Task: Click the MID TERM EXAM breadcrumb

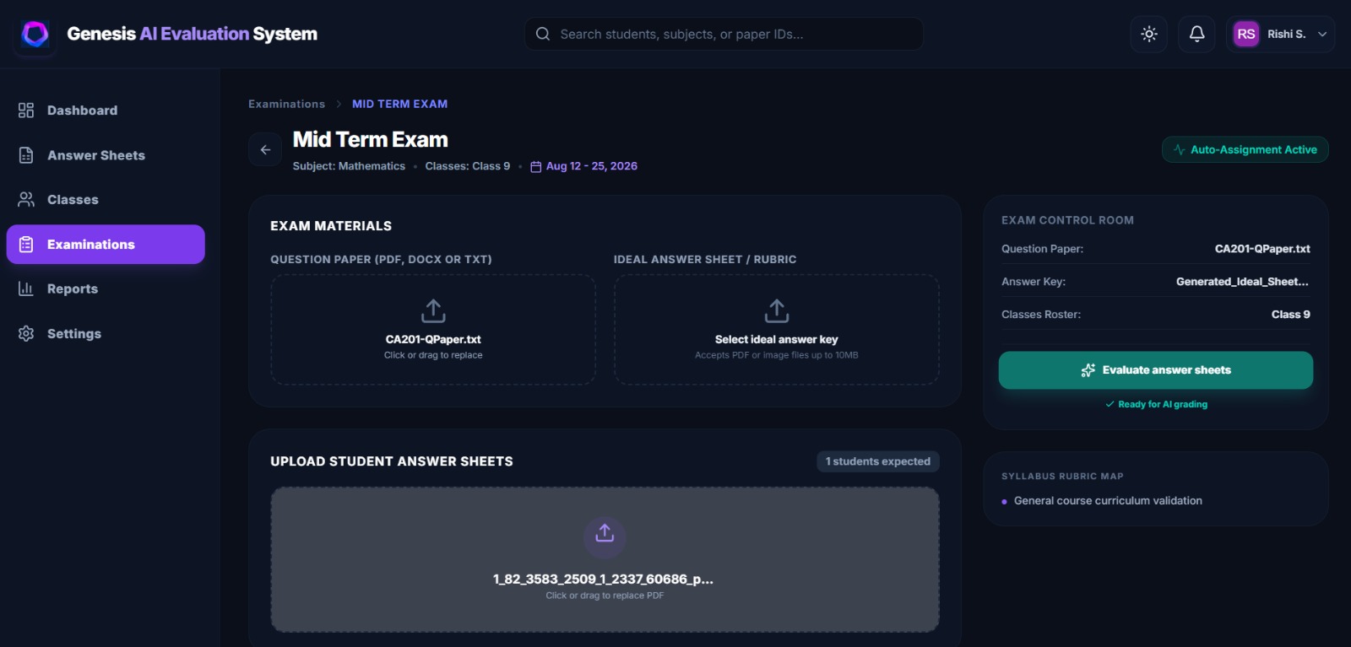Action: click(x=399, y=104)
